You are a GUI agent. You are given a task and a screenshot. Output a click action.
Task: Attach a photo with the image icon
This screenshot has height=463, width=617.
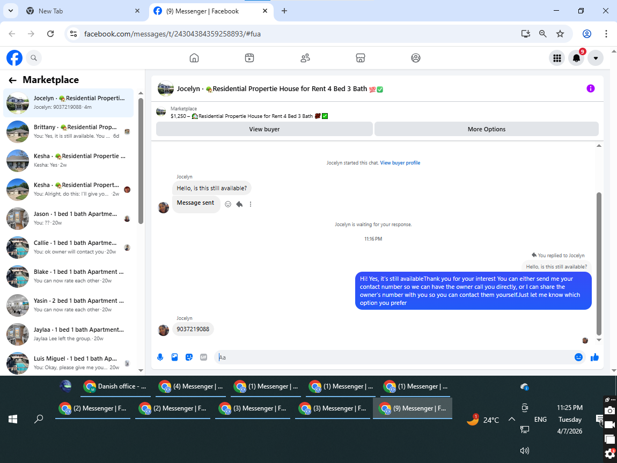coord(175,357)
